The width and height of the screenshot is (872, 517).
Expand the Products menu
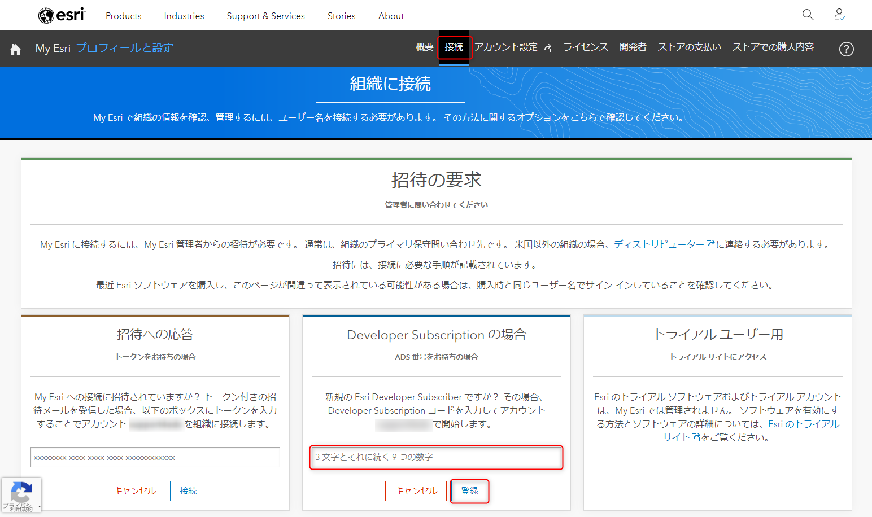click(x=123, y=16)
